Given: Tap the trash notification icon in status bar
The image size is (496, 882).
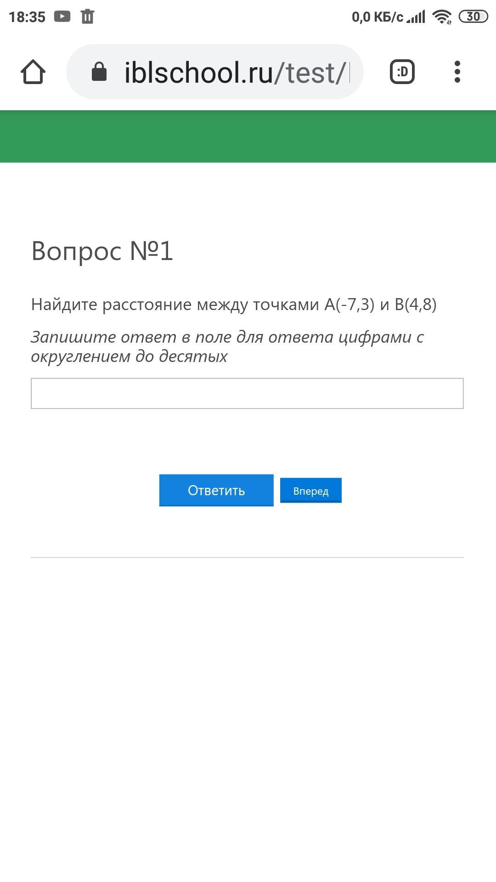Looking at the screenshot, I should tap(87, 17).
